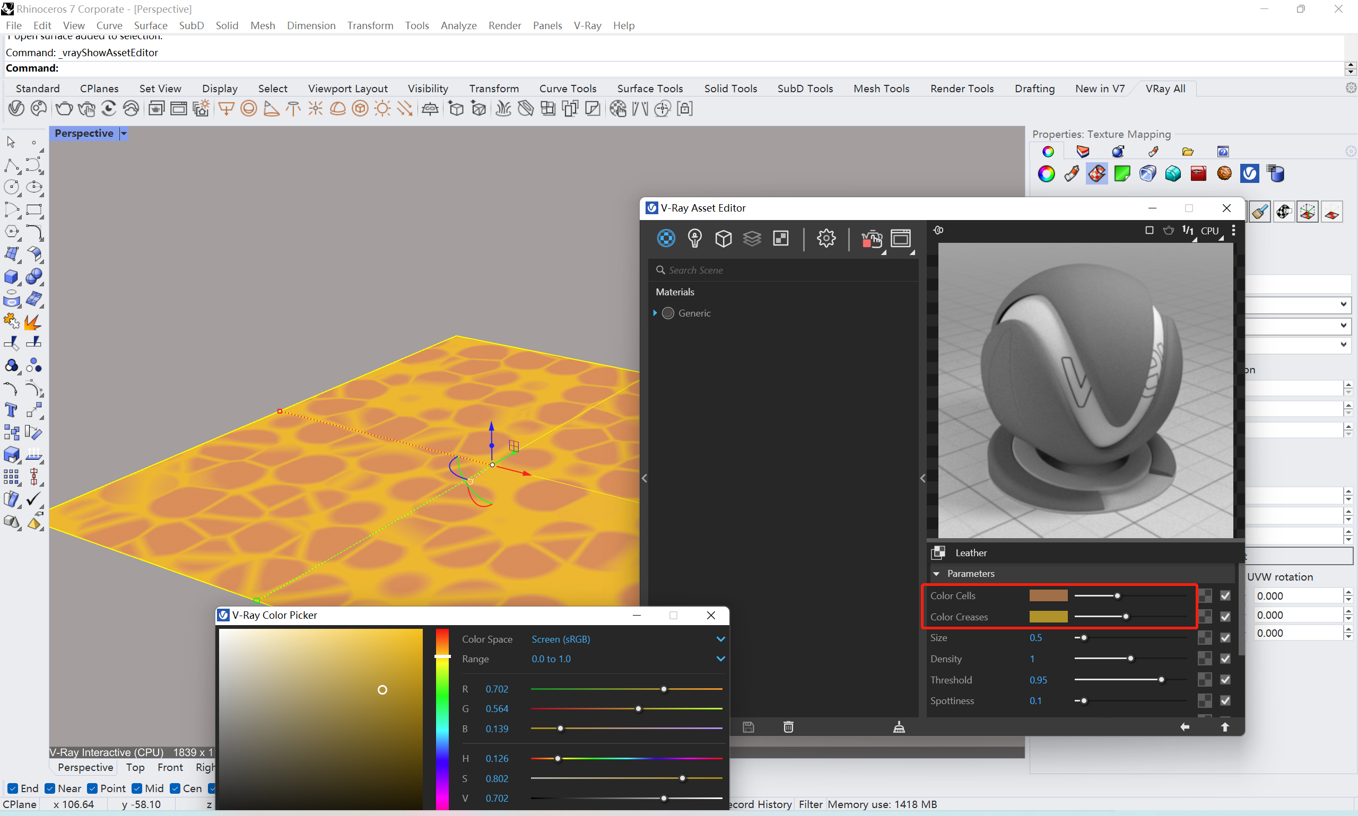Image resolution: width=1358 pixels, height=816 pixels.
Task: Click Color Cells swatch
Action: 1048,595
